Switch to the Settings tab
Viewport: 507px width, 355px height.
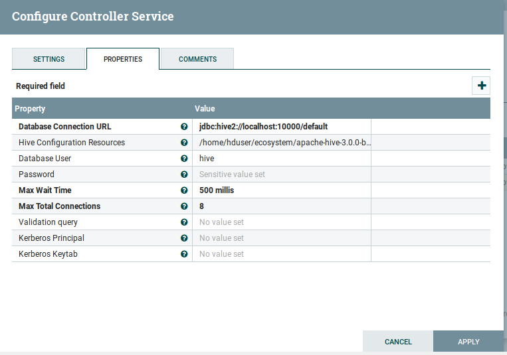point(49,59)
